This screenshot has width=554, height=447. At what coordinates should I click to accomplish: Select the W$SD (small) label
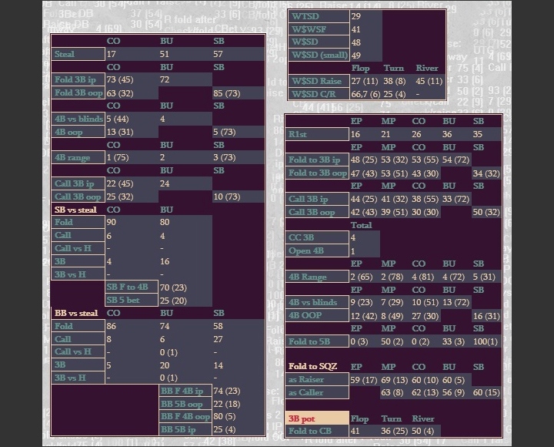[318, 55]
